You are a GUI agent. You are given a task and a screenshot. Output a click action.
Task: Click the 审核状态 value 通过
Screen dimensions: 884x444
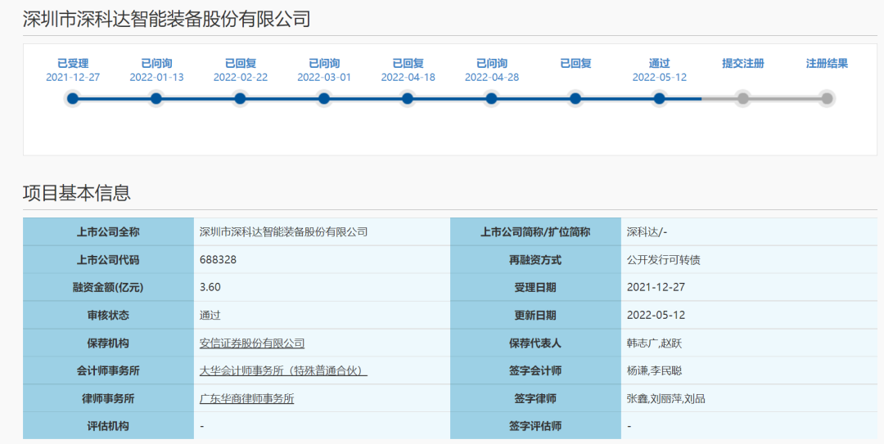coord(210,315)
